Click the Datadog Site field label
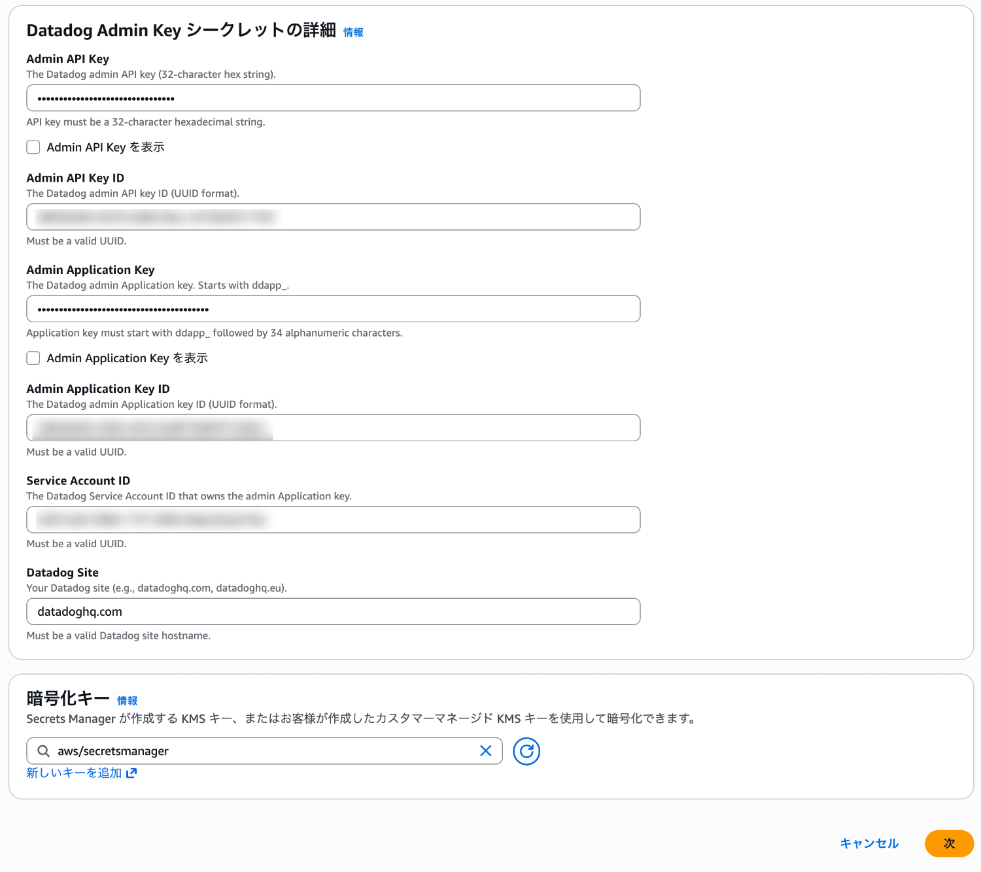Image resolution: width=981 pixels, height=872 pixels. 62,573
